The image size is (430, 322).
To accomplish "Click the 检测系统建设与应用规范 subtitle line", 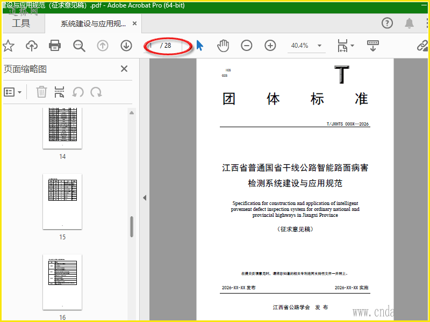I will click(x=295, y=183).
